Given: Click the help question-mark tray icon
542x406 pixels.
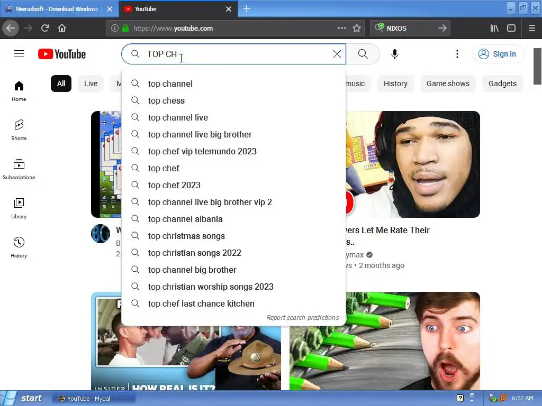Looking at the screenshot, I should [460, 398].
